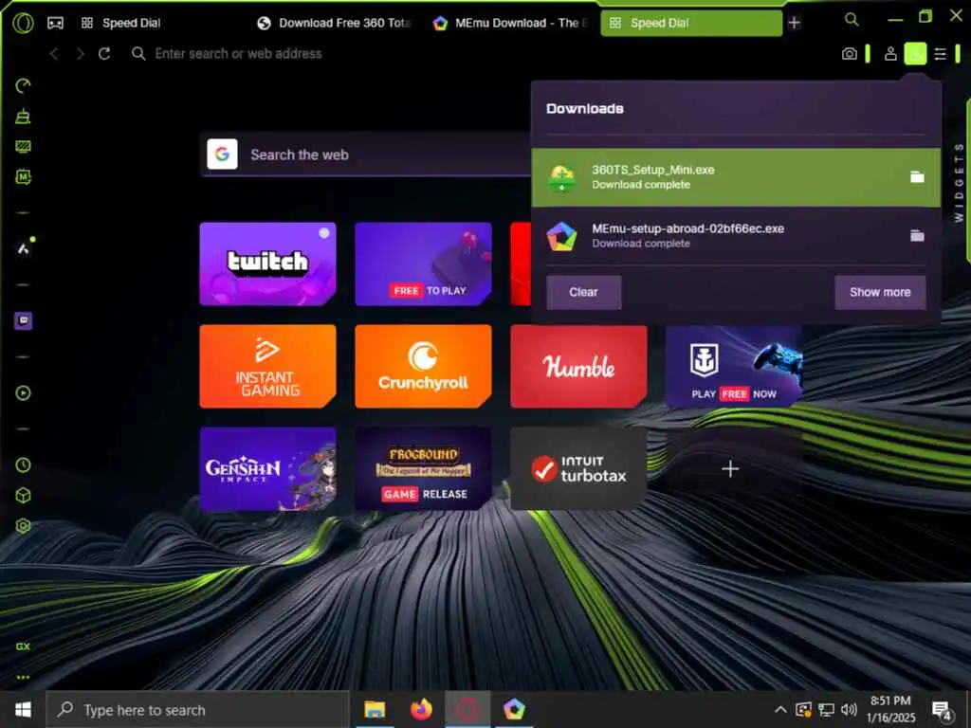Viewport: 971px width, 728px height.
Task: Open Opera GX from taskbar
Action: [468, 709]
